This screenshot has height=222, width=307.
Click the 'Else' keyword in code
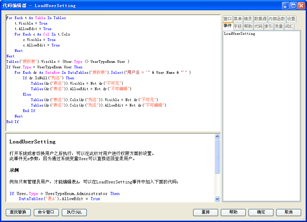tap(27, 95)
